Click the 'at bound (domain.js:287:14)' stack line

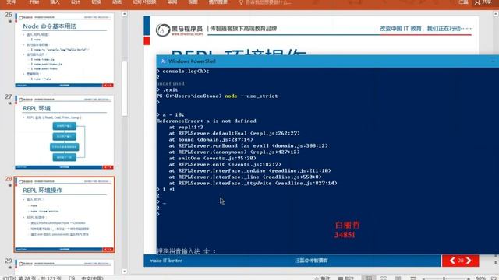211,139
